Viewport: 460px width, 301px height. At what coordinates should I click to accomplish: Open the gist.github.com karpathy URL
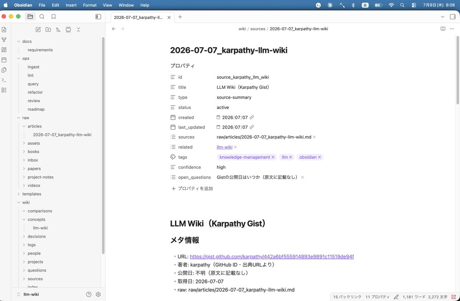tap(272, 257)
